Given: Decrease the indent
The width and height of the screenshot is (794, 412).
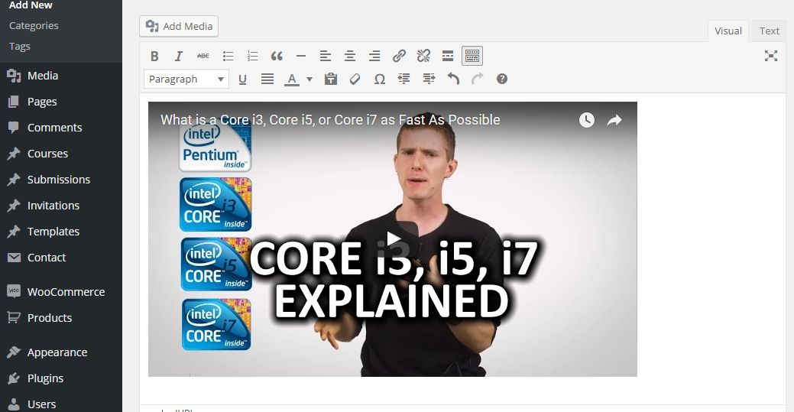Looking at the screenshot, I should 404,79.
